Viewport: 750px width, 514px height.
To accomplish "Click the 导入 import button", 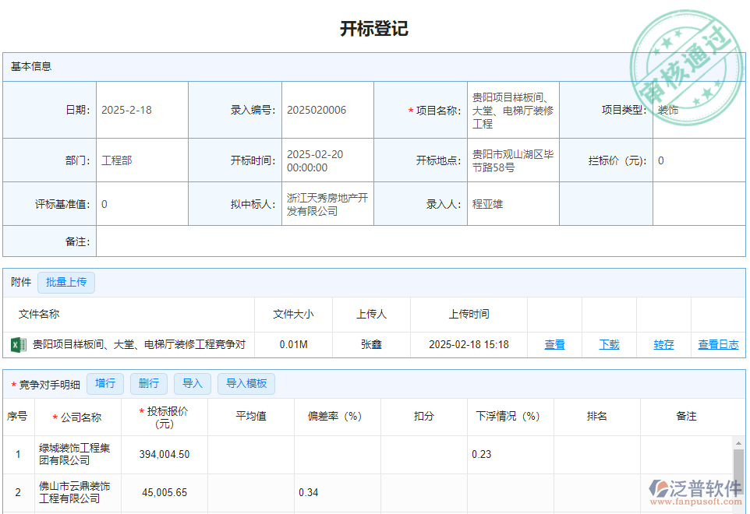I will tap(193, 383).
